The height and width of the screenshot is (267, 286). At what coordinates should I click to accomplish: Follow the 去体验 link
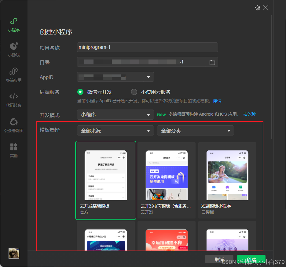249,114
